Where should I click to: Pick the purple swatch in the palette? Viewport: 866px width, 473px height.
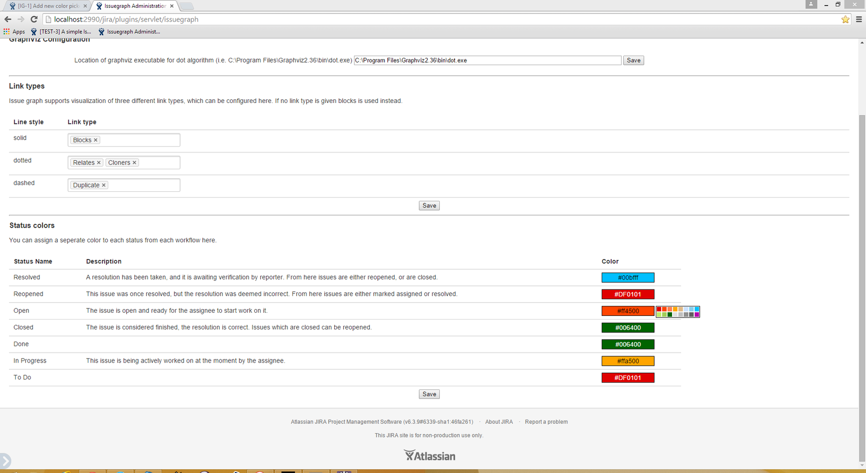[x=697, y=314]
